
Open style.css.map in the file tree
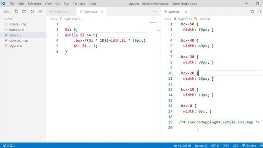[x=18, y=41]
